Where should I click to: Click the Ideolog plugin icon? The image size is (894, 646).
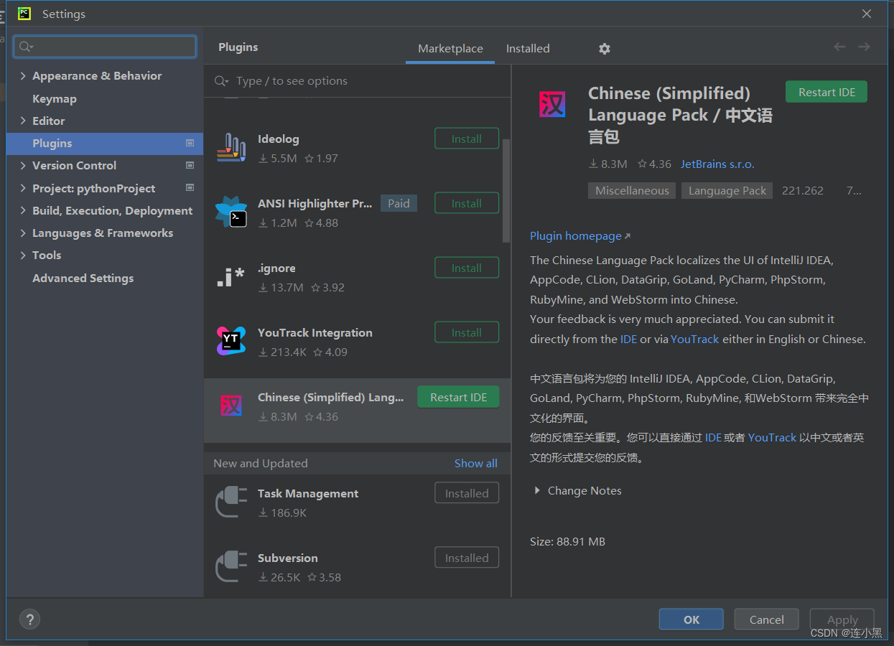[x=231, y=147]
